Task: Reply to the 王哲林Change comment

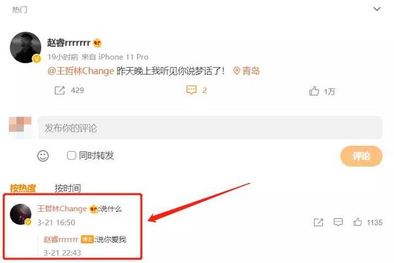Action: (338, 222)
